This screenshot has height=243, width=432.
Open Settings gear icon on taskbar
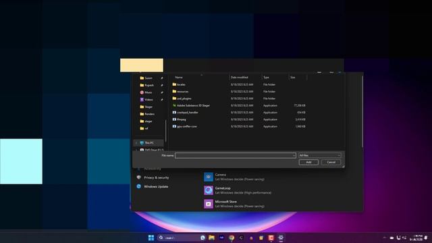tap(281, 238)
